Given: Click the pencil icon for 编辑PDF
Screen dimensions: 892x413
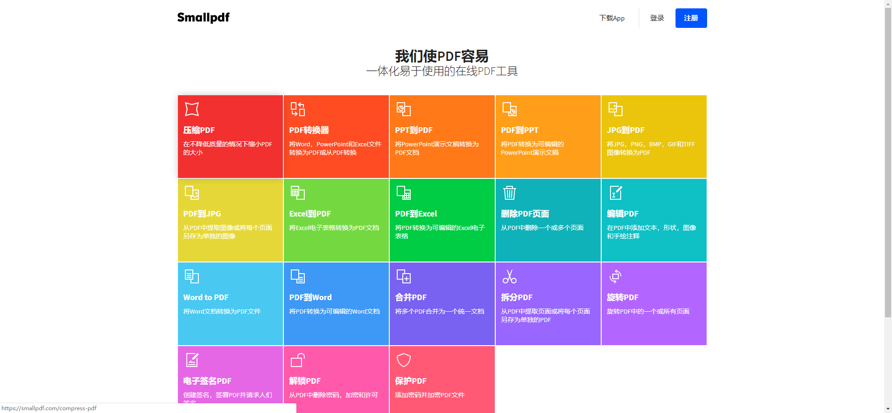Looking at the screenshot, I should (x=616, y=193).
